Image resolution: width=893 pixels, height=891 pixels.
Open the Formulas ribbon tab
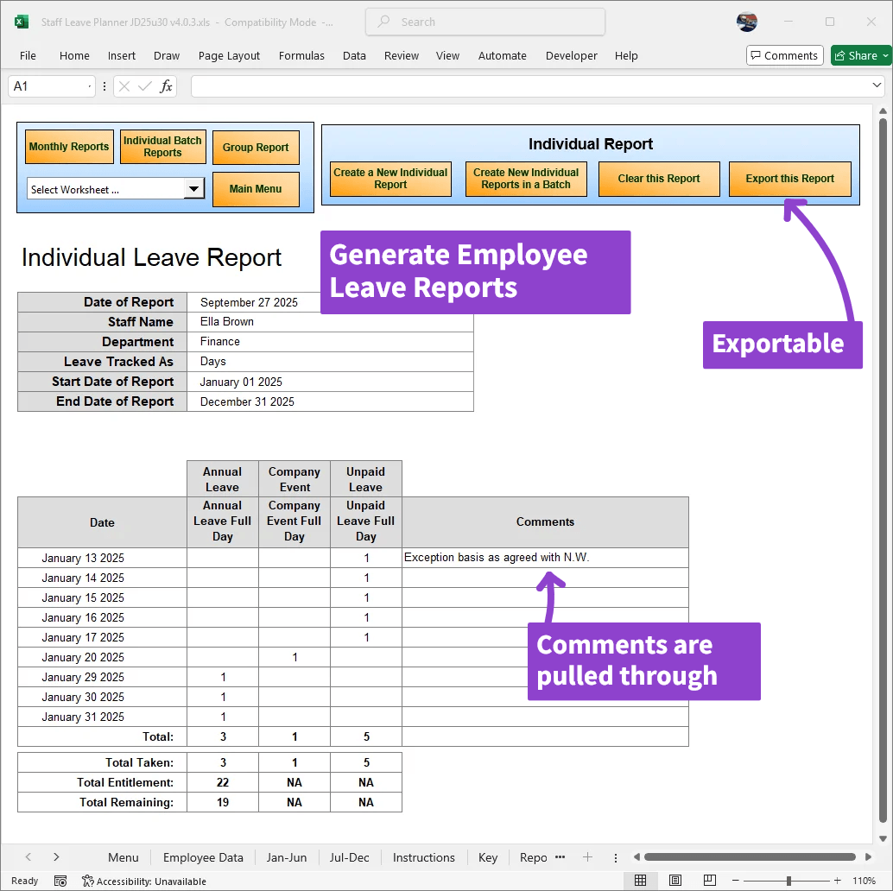[301, 55]
